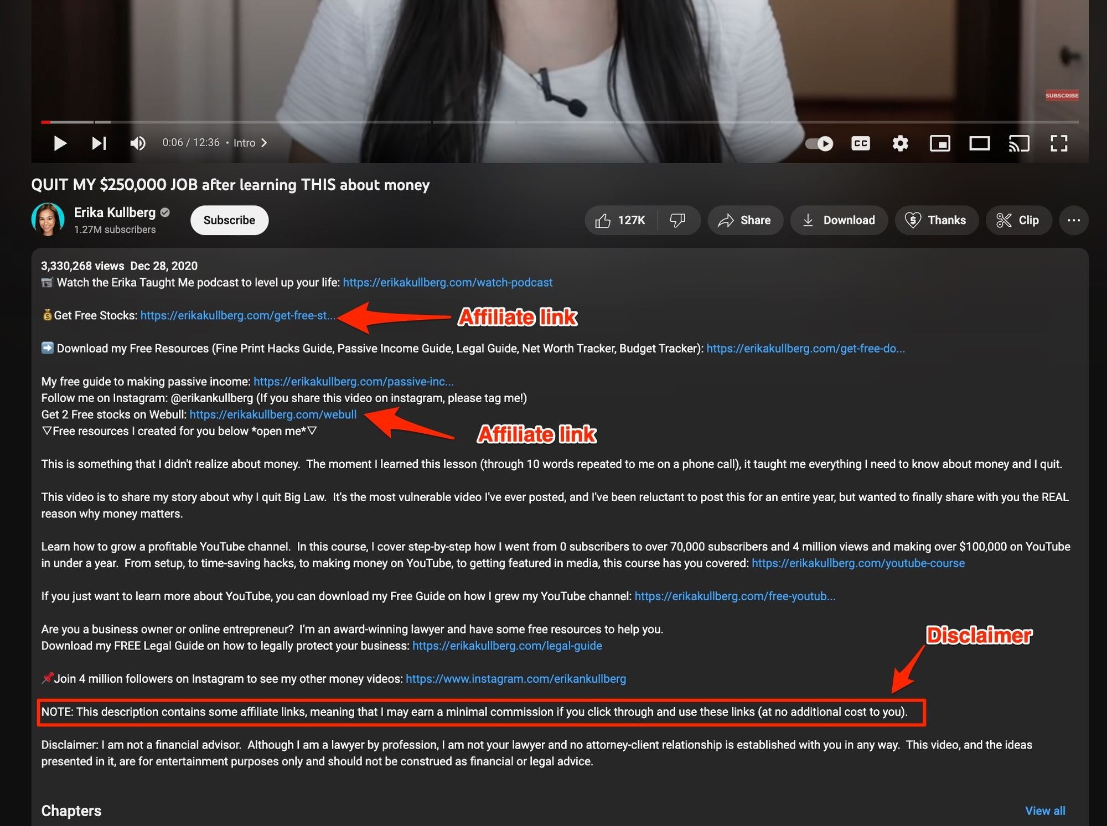1107x826 pixels.
Task: Click the Download video icon
Action: coord(839,220)
